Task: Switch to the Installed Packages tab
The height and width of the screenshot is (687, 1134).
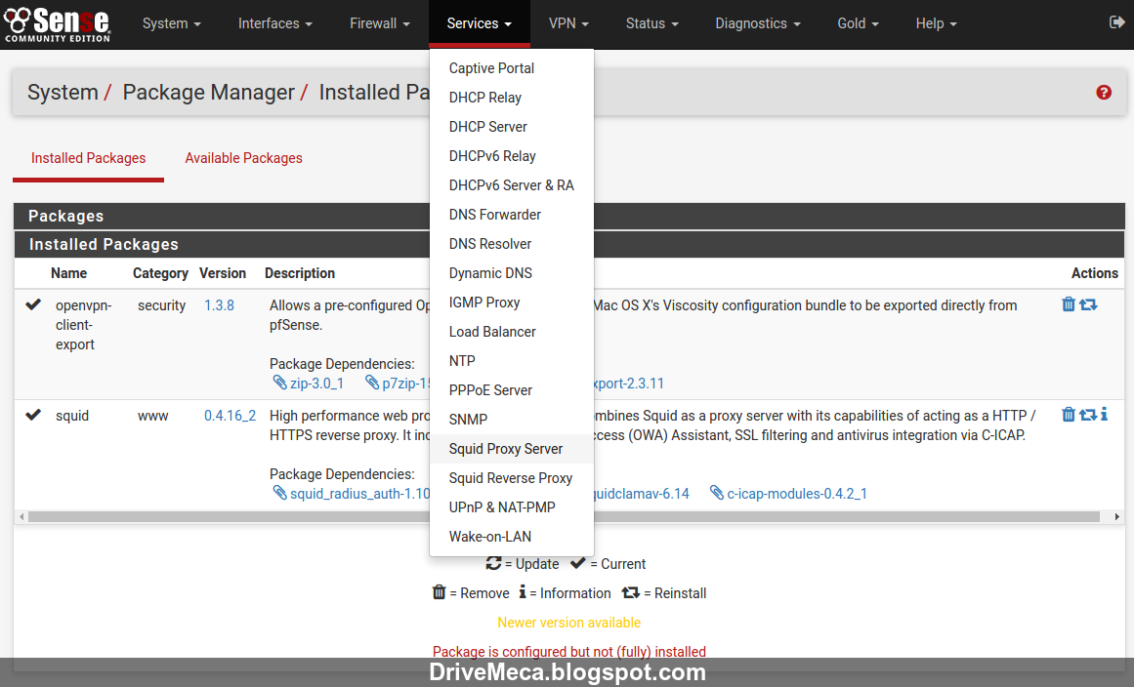Action: coord(88,157)
